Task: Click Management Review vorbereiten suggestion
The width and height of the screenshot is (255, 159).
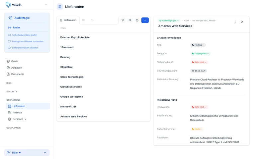Action: (28, 41)
